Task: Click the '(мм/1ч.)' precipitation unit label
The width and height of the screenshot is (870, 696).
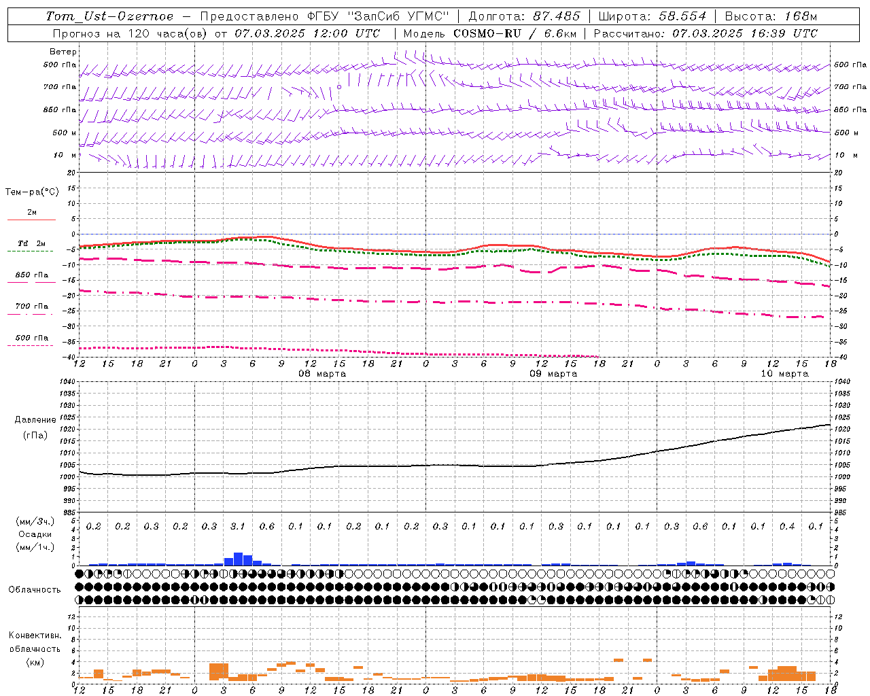Action: tap(35, 547)
